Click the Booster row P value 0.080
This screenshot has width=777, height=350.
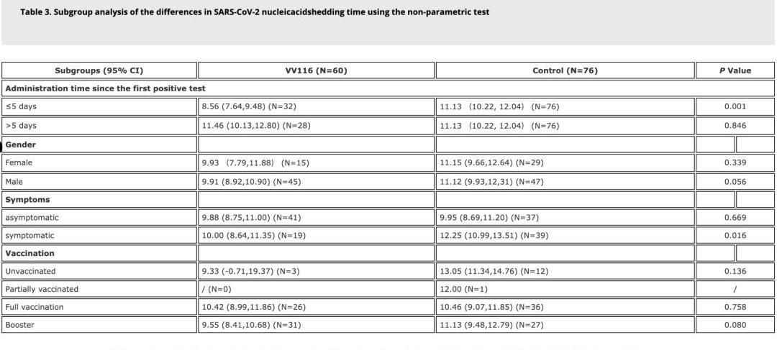[x=735, y=325]
